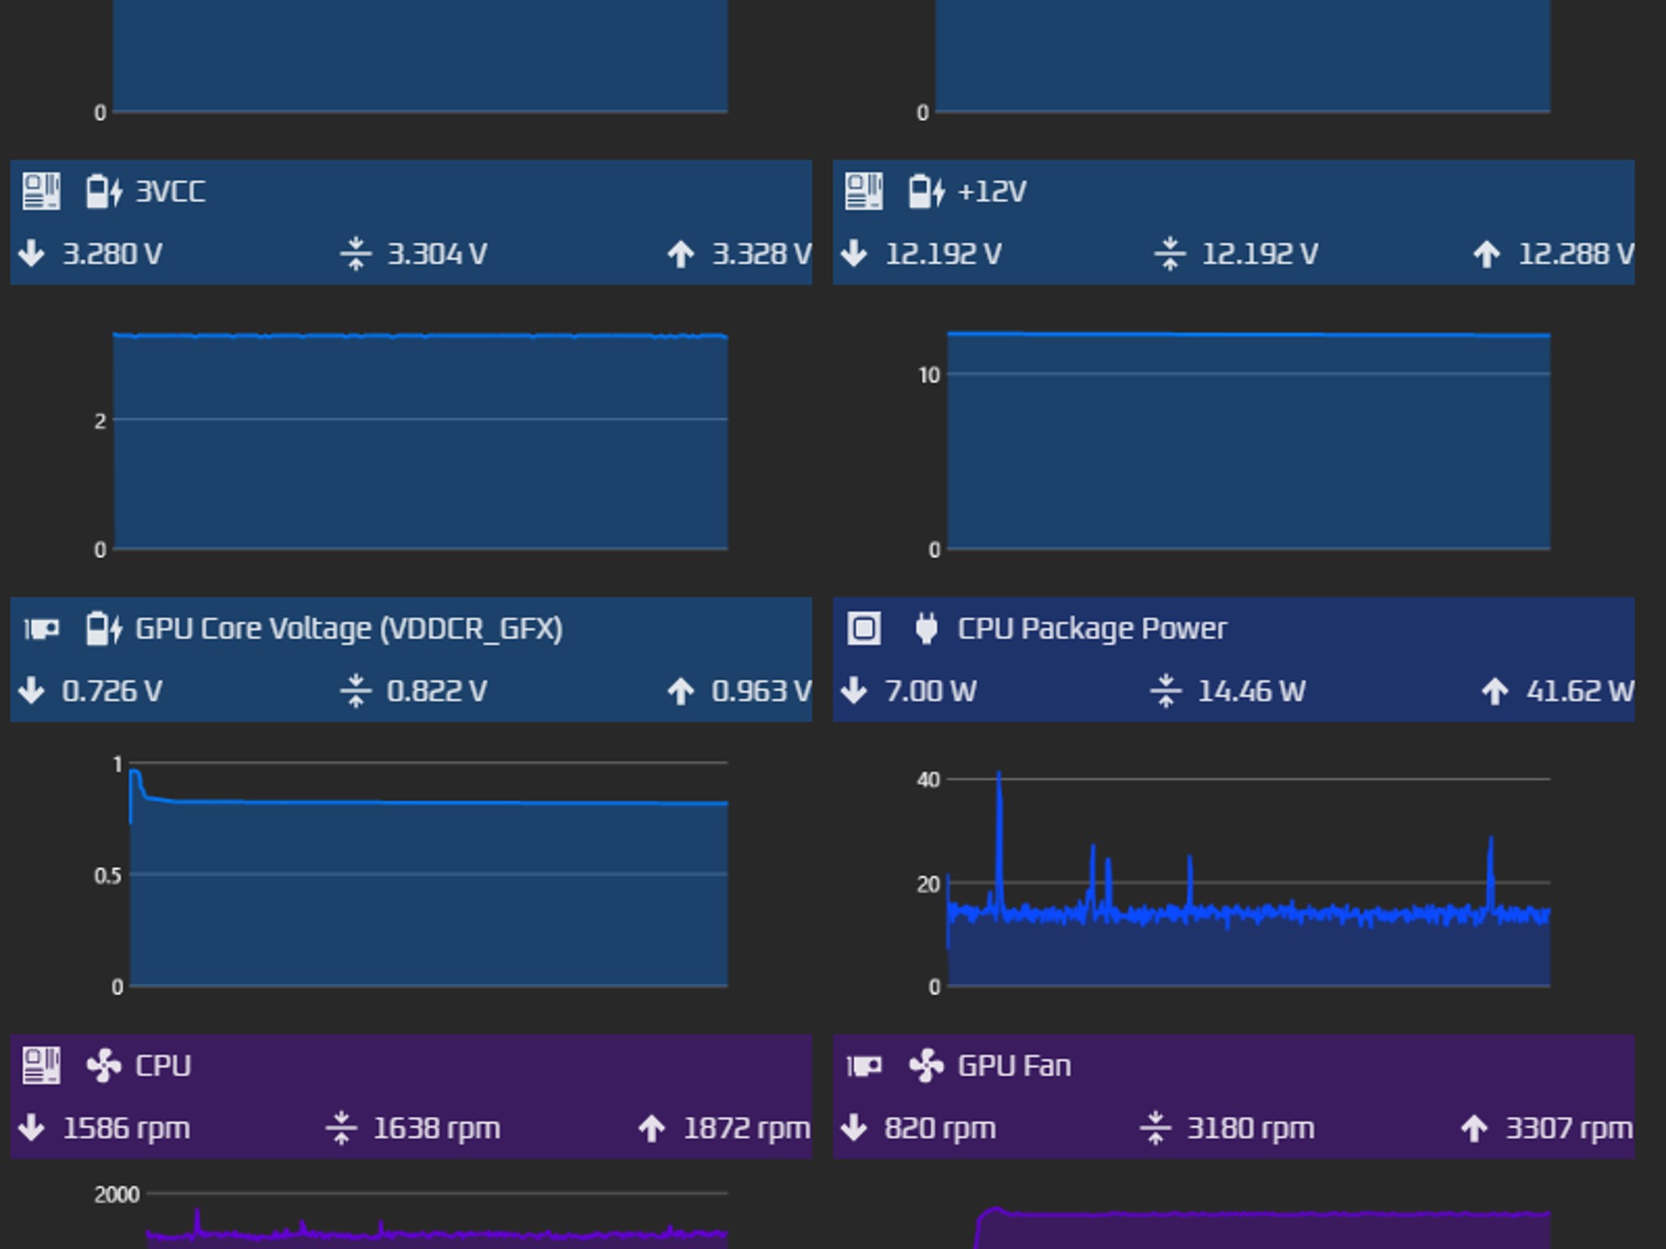Click the fan icon next to GPU Fan
Viewport: 1666px width, 1249px height.
coord(927,1065)
